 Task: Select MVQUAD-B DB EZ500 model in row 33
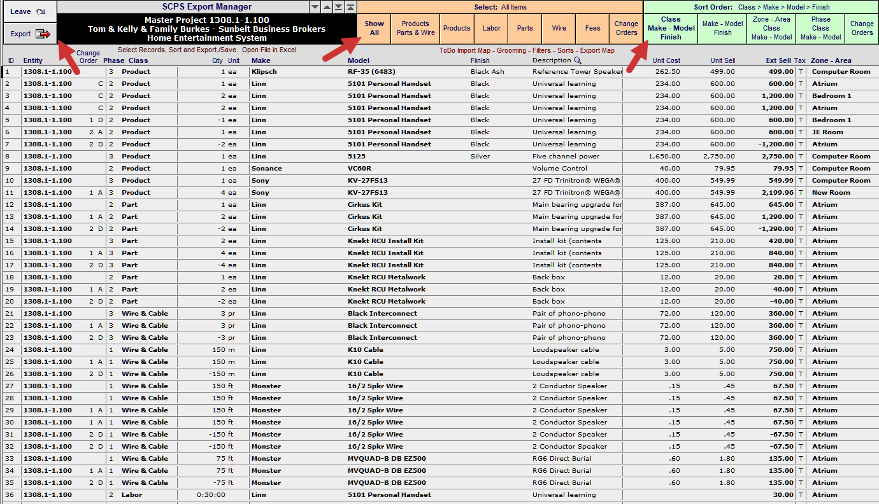click(387, 459)
